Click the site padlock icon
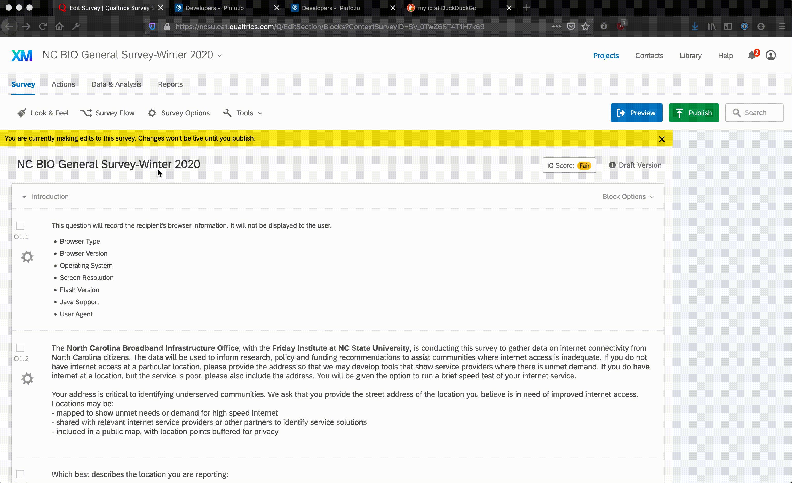 click(x=167, y=26)
